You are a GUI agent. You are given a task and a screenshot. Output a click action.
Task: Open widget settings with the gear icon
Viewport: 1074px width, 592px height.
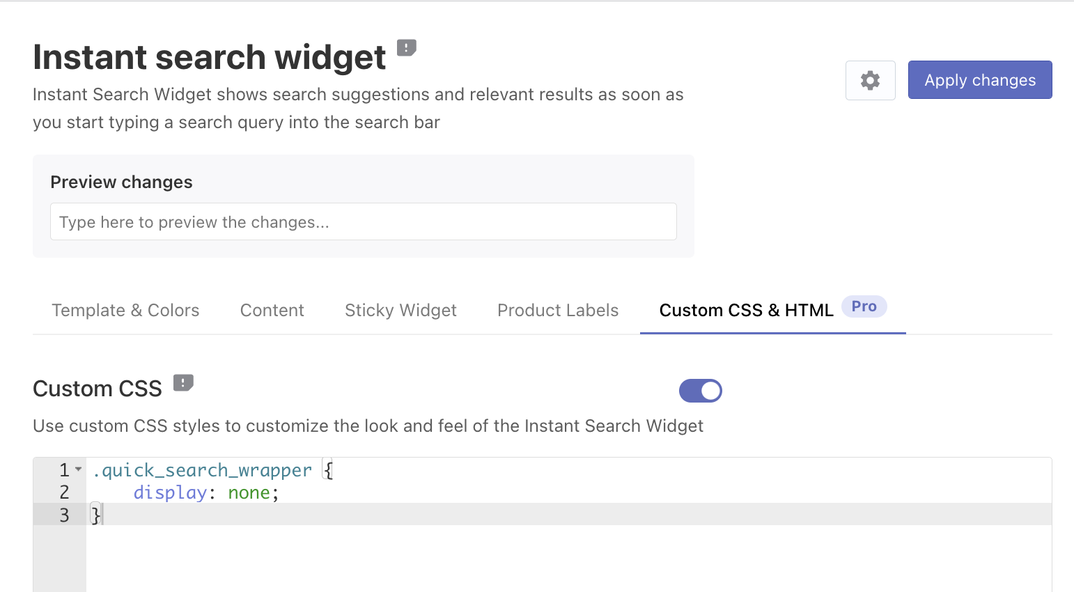click(870, 80)
